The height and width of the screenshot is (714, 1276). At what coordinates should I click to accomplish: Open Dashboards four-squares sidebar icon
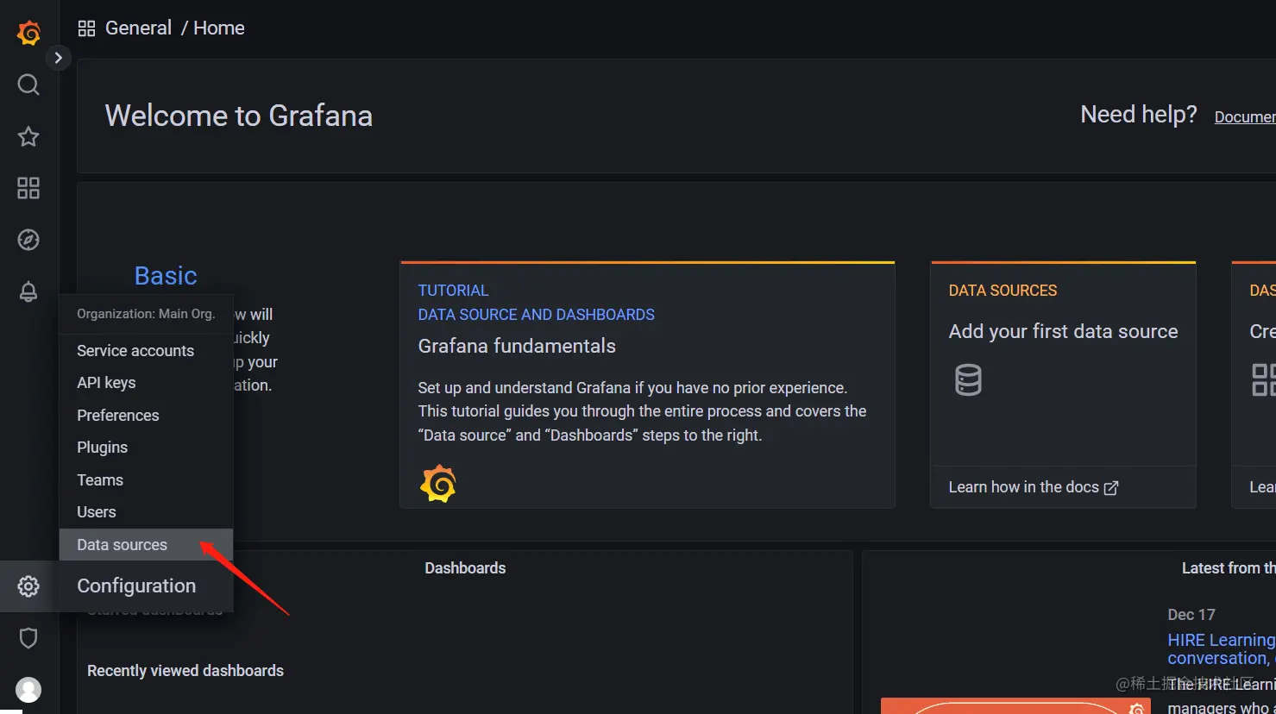point(28,188)
